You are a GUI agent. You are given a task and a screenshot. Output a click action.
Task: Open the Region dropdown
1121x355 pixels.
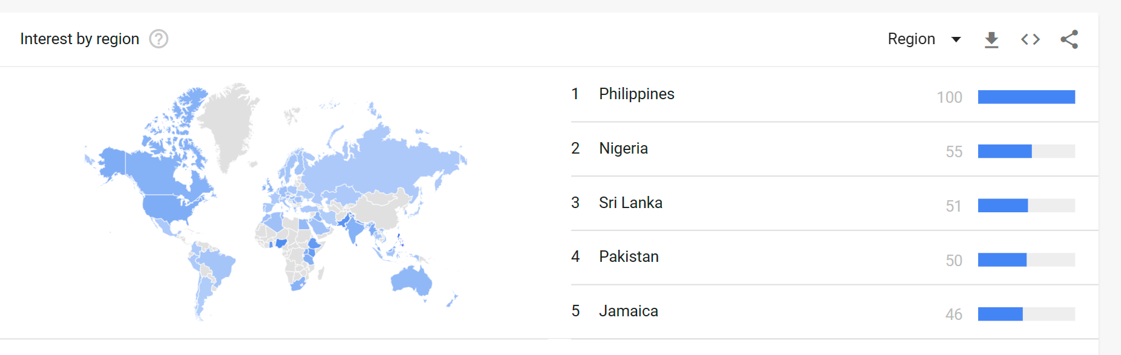(x=911, y=39)
